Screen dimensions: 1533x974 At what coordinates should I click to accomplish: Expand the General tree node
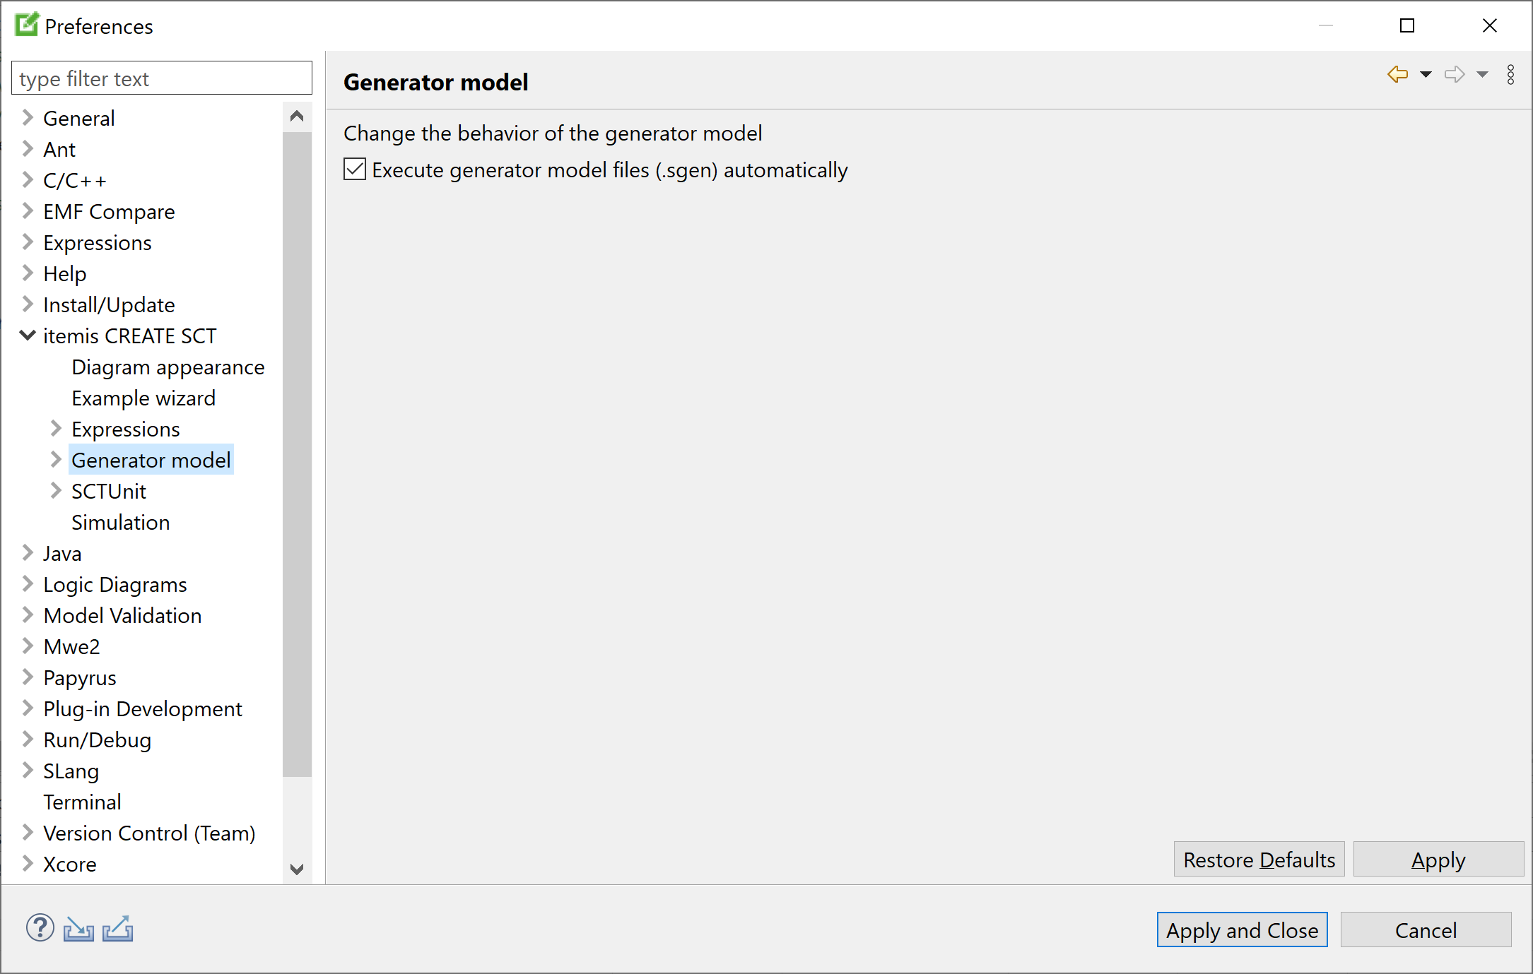(x=28, y=117)
